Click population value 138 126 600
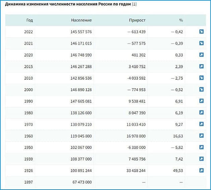The image size is (211, 190). pyautogui.click(x=81, y=113)
